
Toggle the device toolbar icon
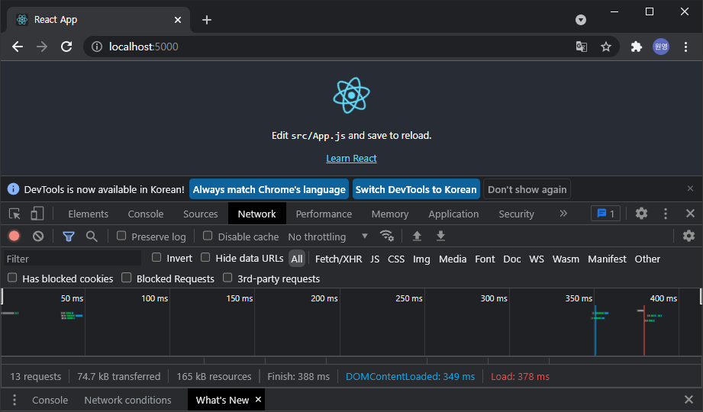click(37, 214)
